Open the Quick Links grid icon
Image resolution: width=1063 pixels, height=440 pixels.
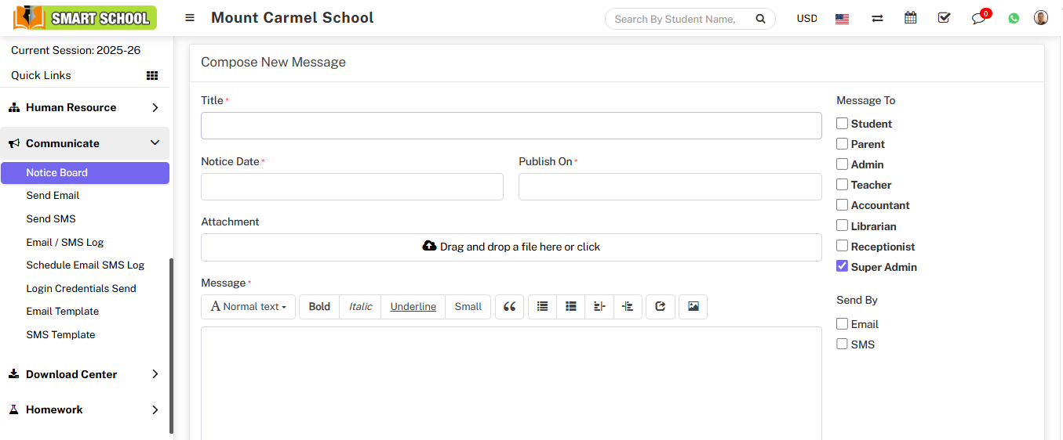(152, 76)
